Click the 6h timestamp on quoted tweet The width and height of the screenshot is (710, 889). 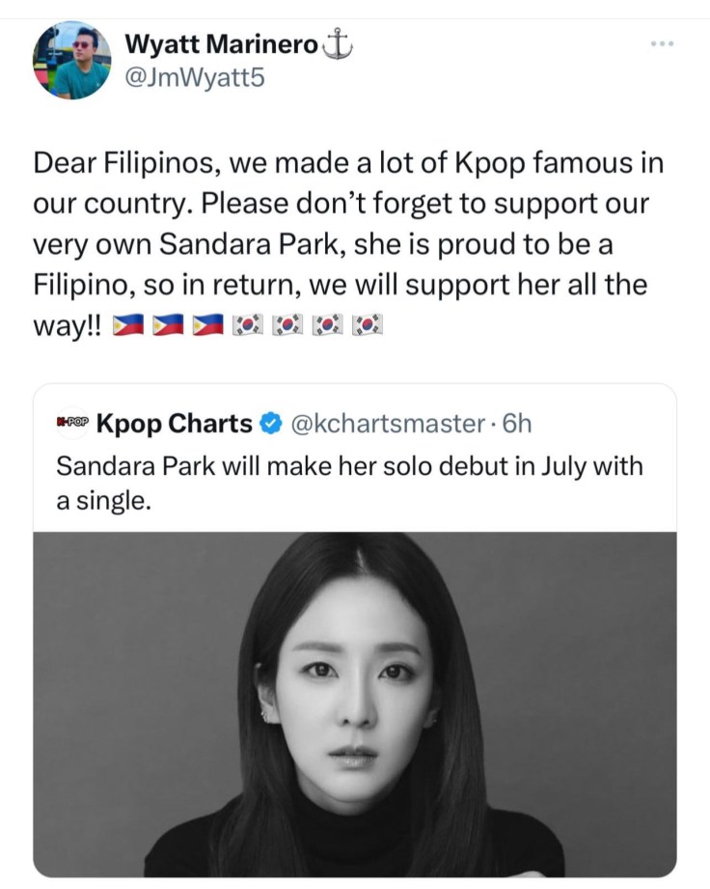[x=519, y=423]
